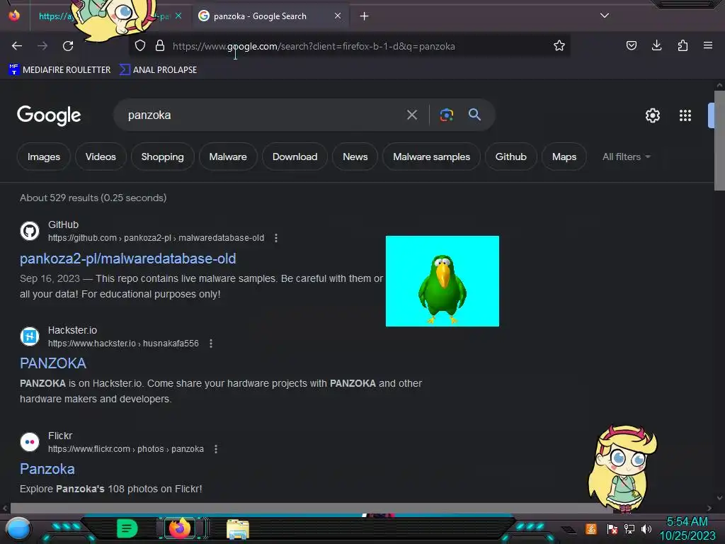
Task: Switch to News results
Action: point(355,157)
